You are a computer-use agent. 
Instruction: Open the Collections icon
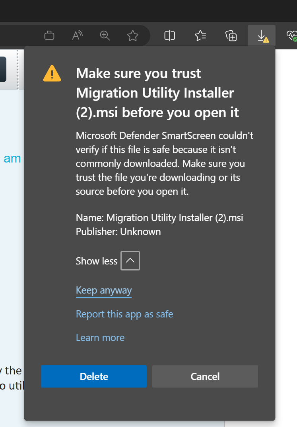(231, 36)
